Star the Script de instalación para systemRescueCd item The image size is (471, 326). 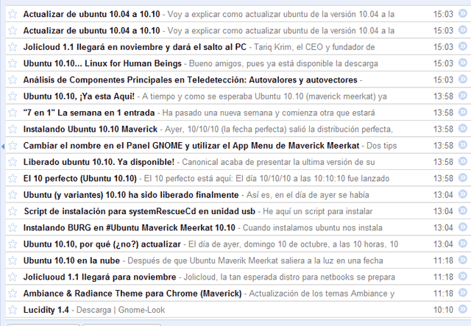click(13, 211)
